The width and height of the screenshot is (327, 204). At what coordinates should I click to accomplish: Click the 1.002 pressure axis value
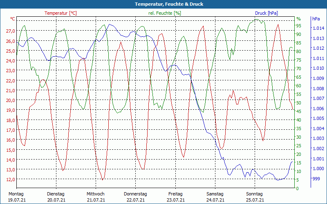(x=318, y=149)
